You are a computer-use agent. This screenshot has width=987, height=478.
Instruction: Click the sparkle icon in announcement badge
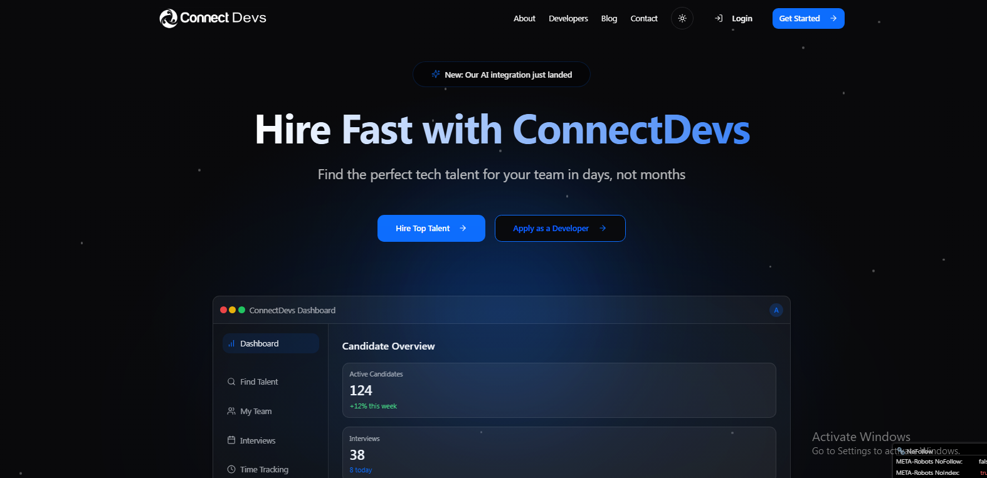point(436,75)
